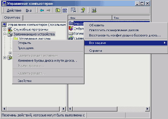Image resolution: width=168 pixels, height=119 pixels.
Task: Choose Справка in the right context menu
Action: pos(126,51)
